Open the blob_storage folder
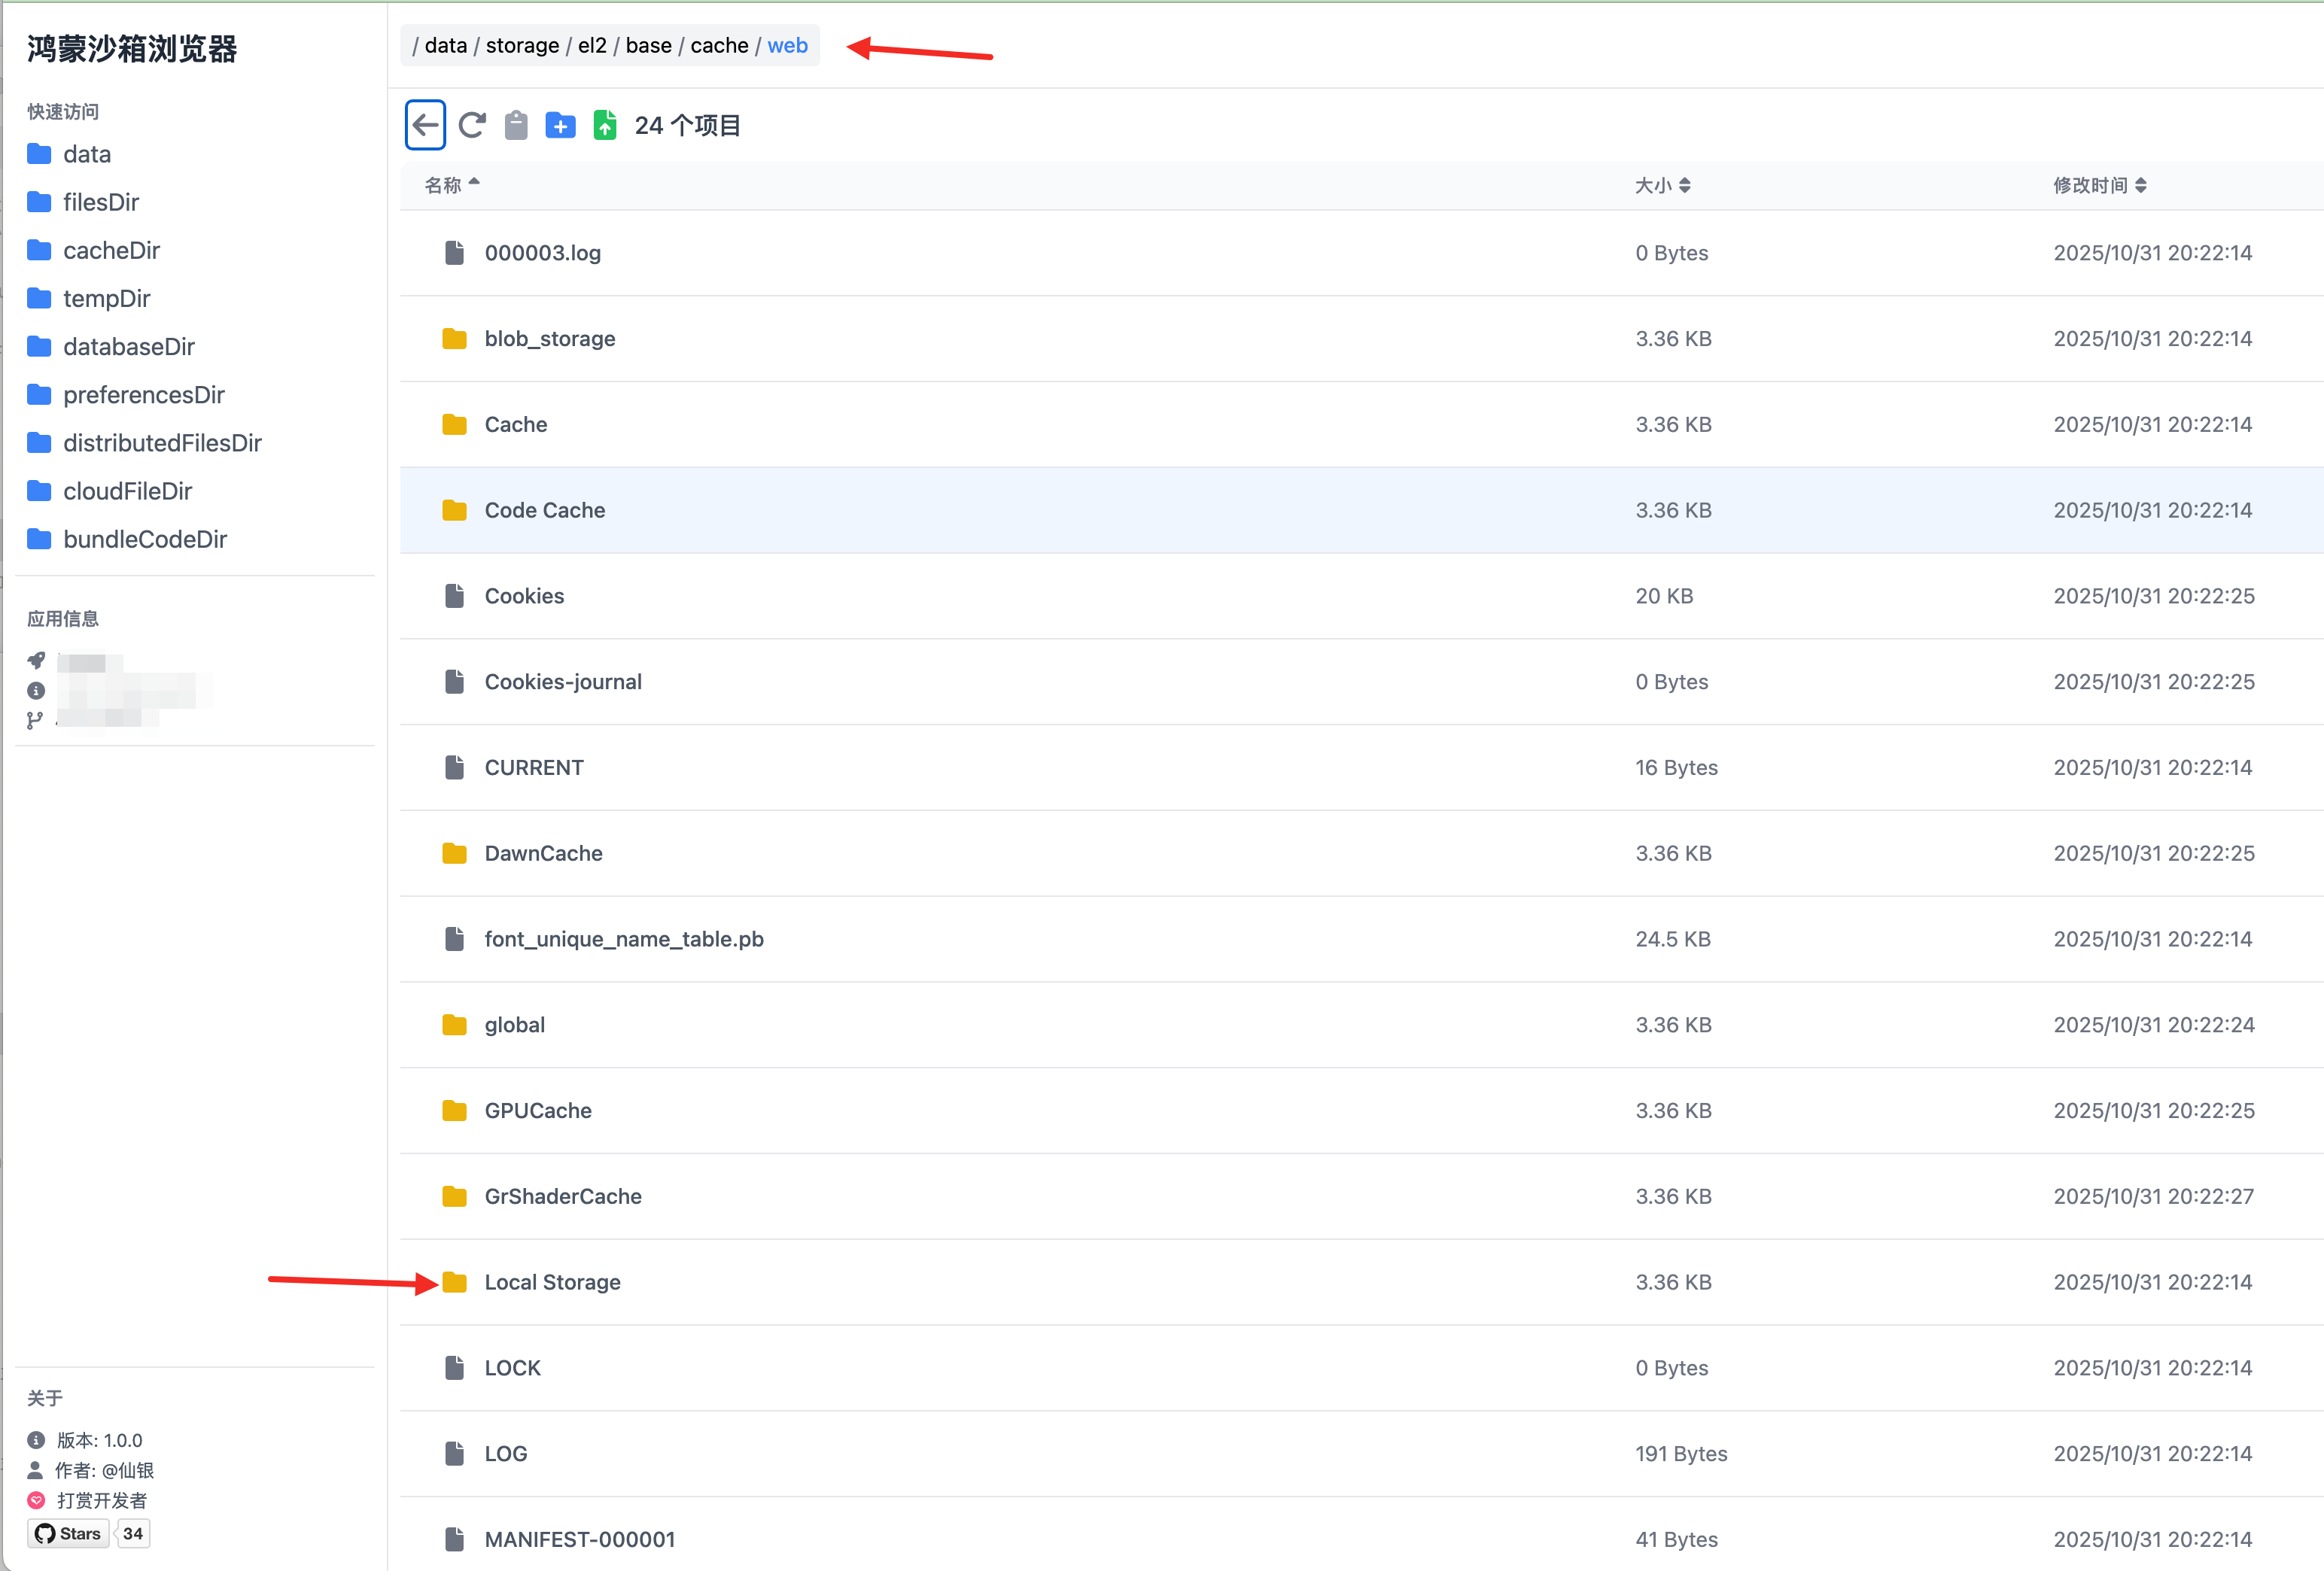The height and width of the screenshot is (1571, 2324). point(549,339)
